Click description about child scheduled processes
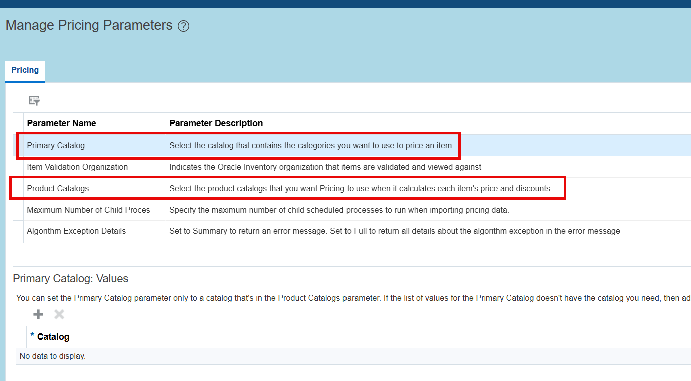The height and width of the screenshot is (381, 691). pyautogui.click(x=339, y=210)
